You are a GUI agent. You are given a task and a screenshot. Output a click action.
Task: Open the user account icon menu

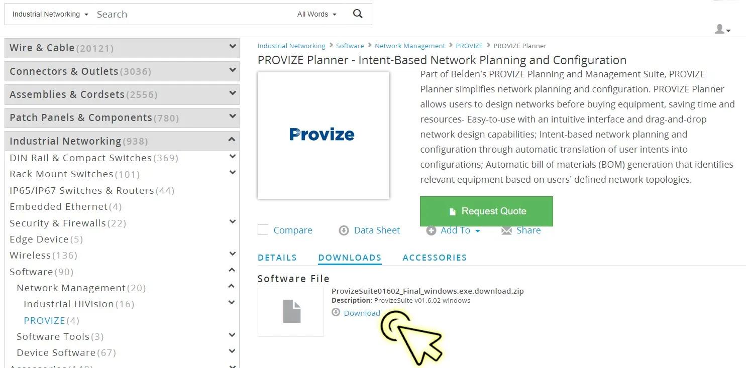722,30
